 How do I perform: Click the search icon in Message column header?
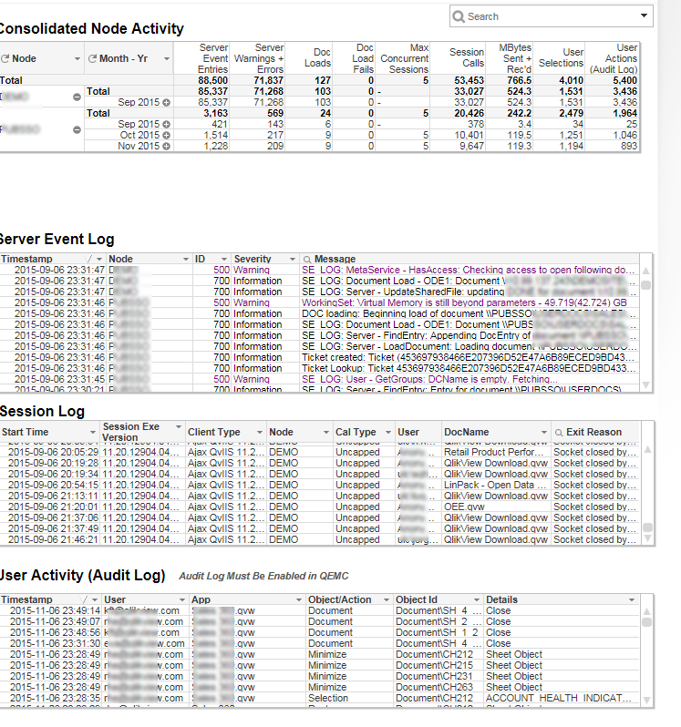[306, 260]
